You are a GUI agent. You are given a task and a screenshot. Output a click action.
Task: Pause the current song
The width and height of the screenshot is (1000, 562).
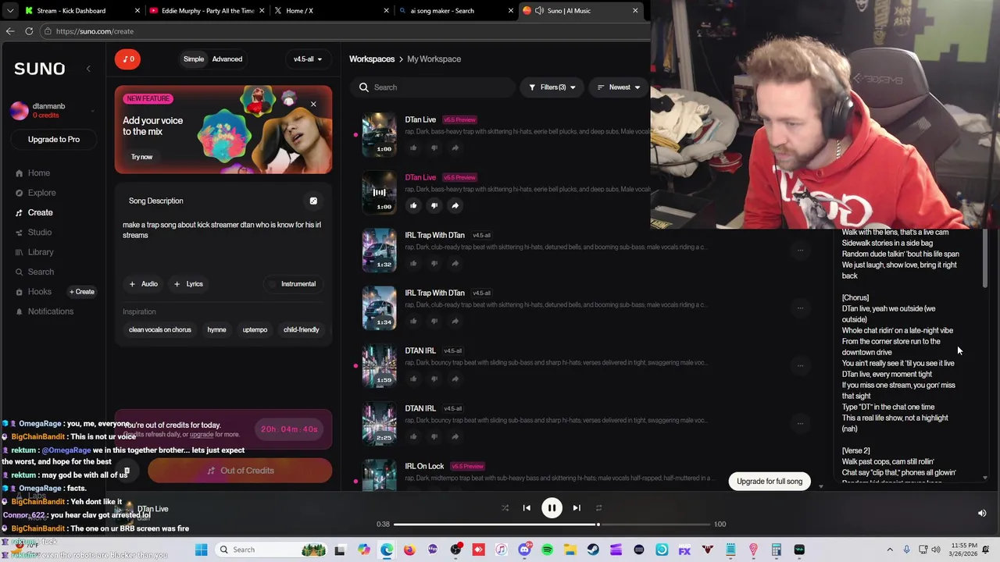[x=552, y=508]
